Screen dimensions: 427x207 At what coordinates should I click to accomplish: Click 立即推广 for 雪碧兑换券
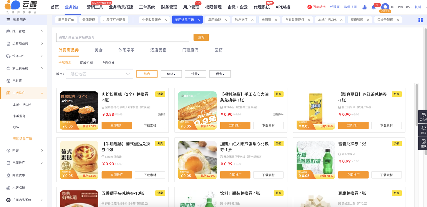[x=353, y=175]
